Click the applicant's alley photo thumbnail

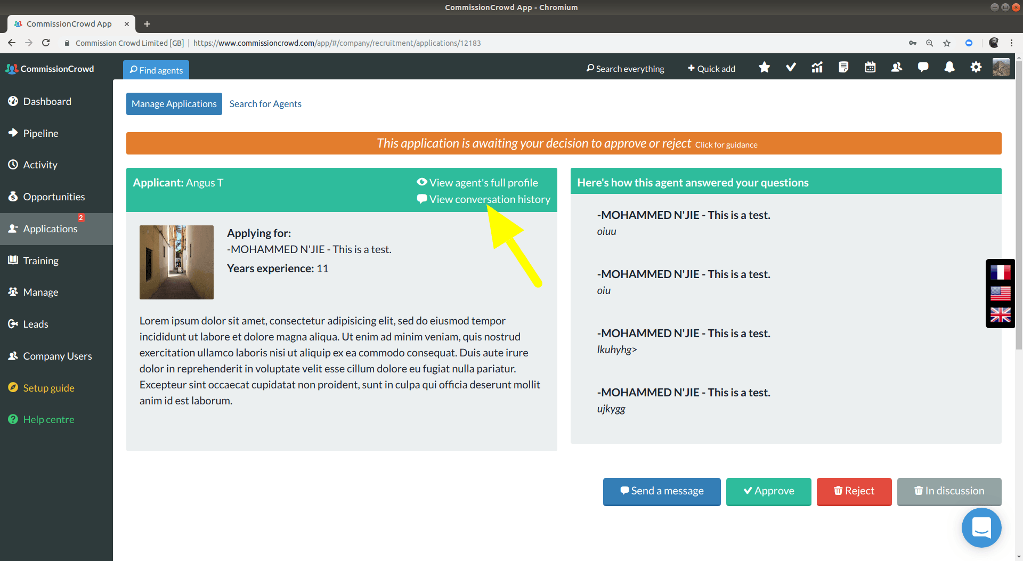[176, 262]
